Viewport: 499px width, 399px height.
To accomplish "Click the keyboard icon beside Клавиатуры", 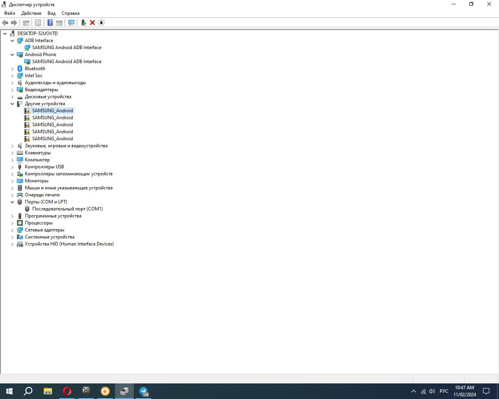I will click(20, 153).
